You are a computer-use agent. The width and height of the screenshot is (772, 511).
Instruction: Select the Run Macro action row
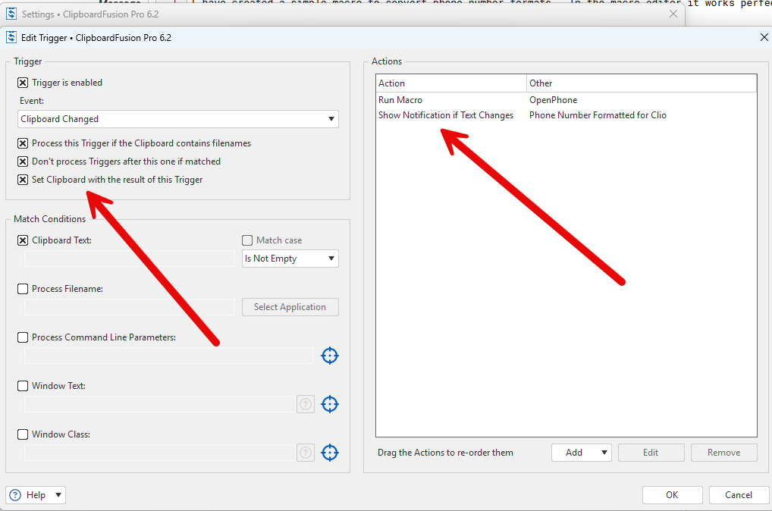click(400, 100)
